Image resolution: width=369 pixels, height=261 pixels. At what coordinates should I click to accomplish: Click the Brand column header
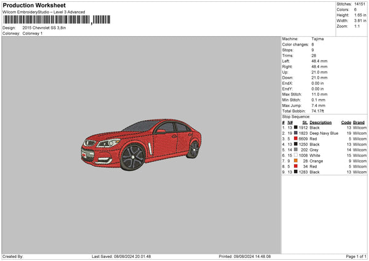[359, 122]
